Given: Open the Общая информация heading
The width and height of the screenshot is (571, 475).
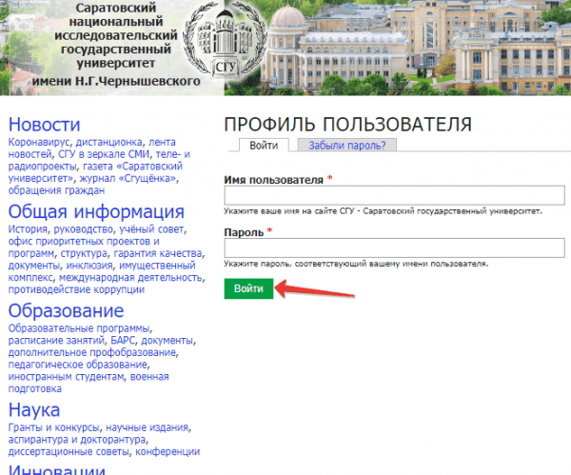Looking at the screenshot, I should pyautogui.click(x=96, y=211).
